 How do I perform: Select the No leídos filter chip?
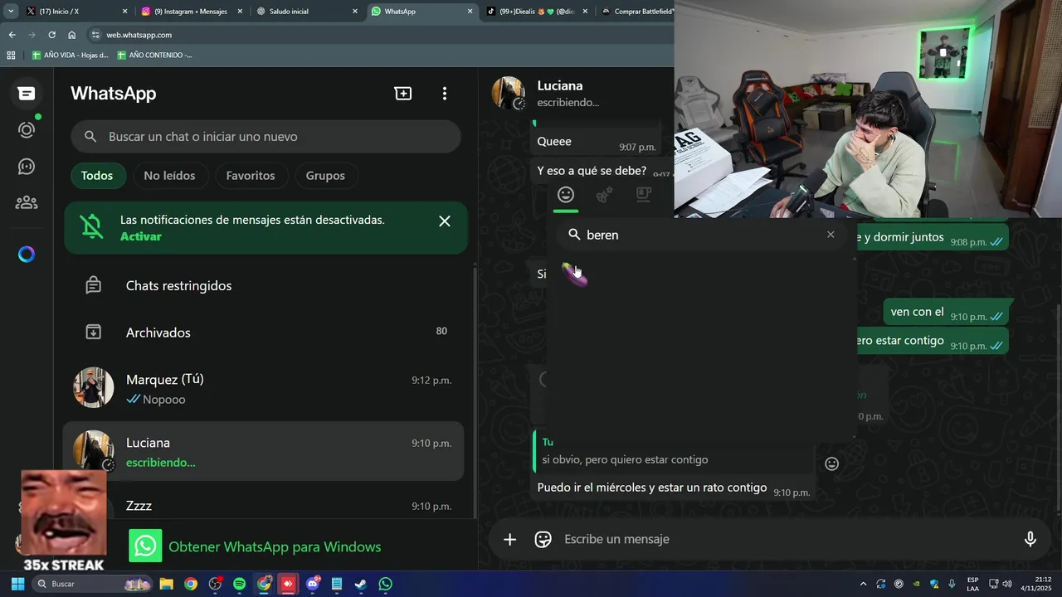pos(169,176)
